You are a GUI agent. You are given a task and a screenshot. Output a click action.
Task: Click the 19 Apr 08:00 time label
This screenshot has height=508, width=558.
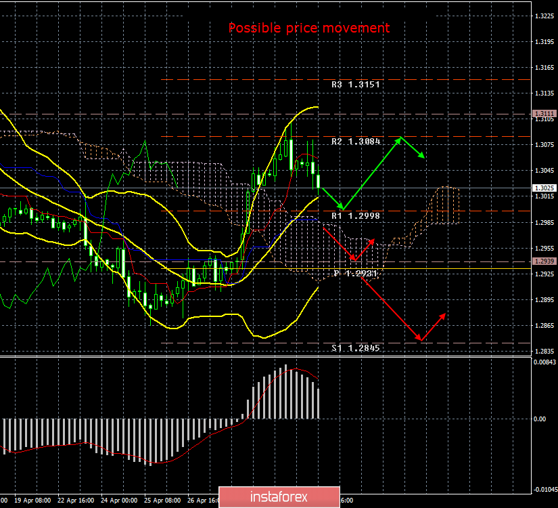[x=32, y=501]
